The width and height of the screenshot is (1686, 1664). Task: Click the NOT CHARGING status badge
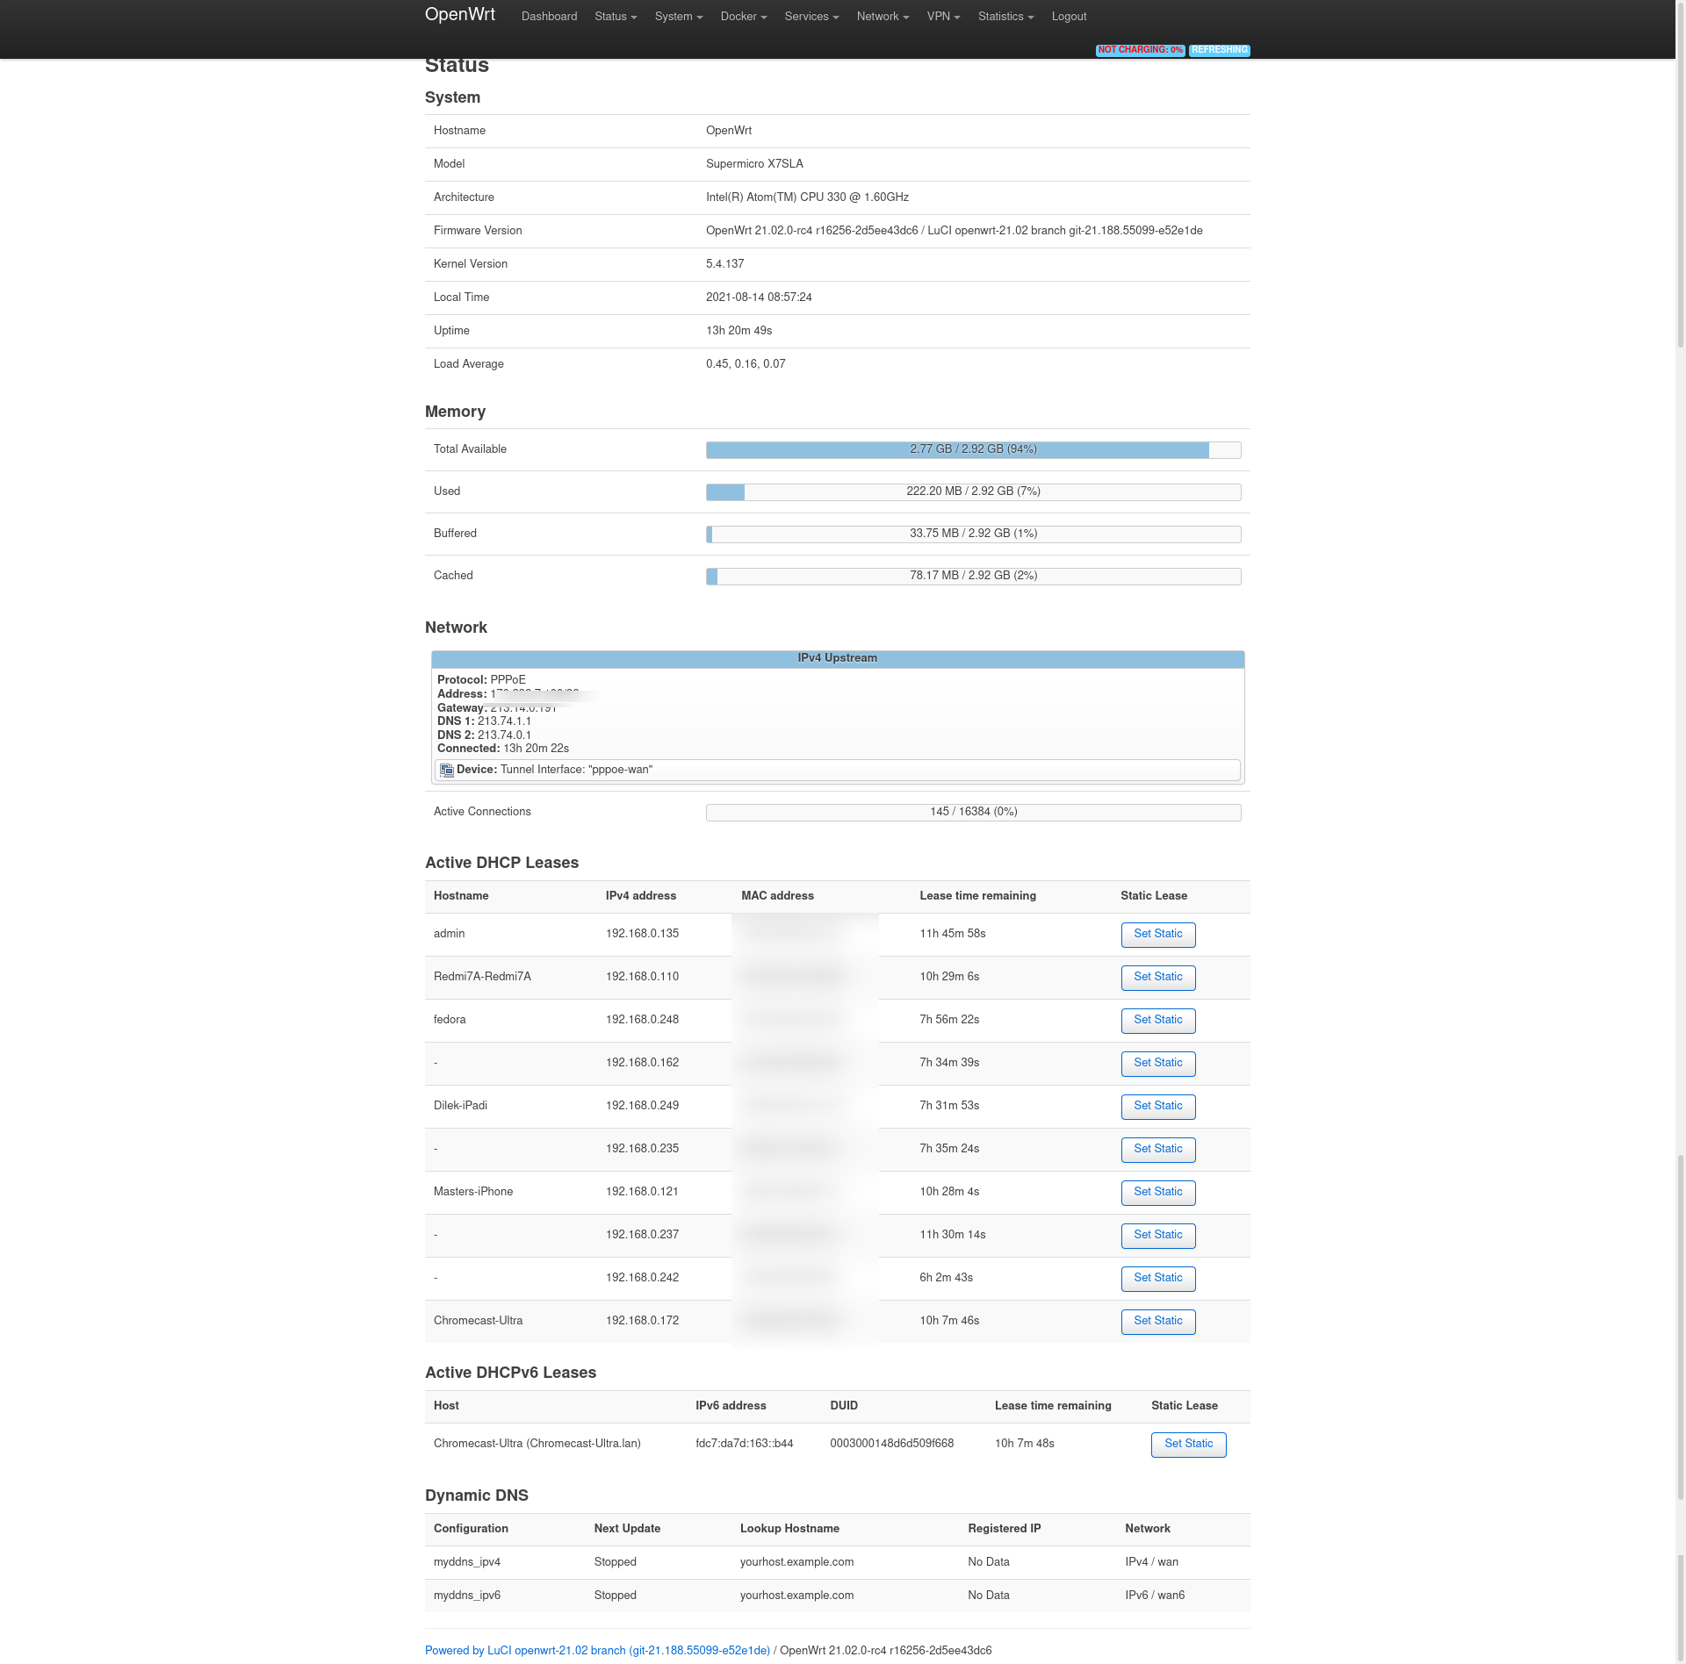(1140, 50)
